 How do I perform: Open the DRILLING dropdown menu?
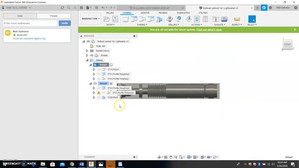click(x=173, y=25)
